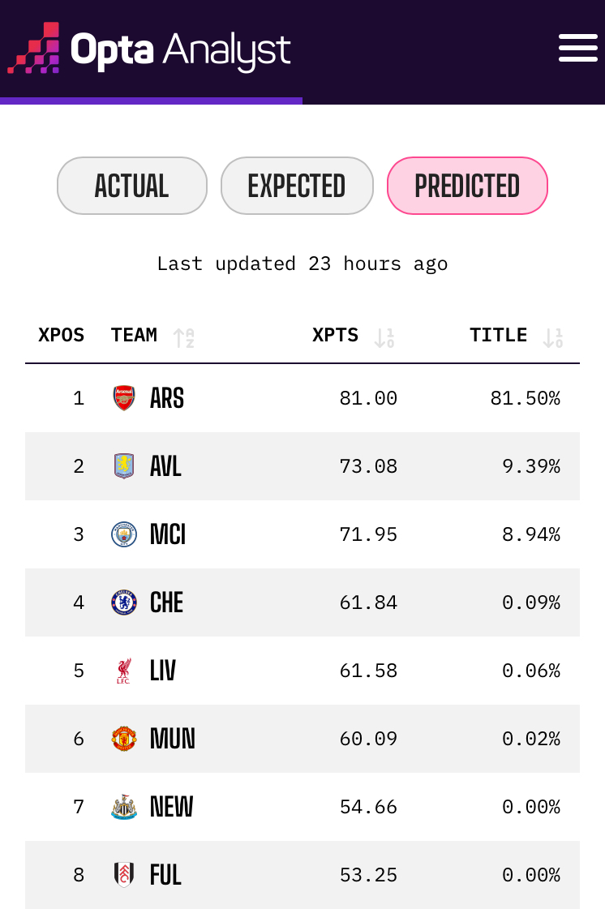Select the ARS team name

pyautogui.click(x=167, y=398)
